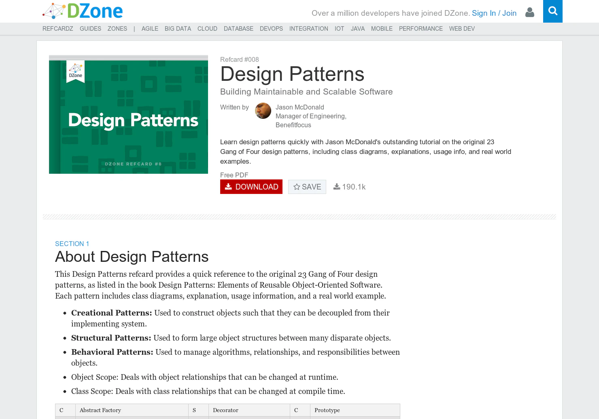Select JAVA in the navigation bar
The width and height of the screenshot is (599, 419).
358,29
